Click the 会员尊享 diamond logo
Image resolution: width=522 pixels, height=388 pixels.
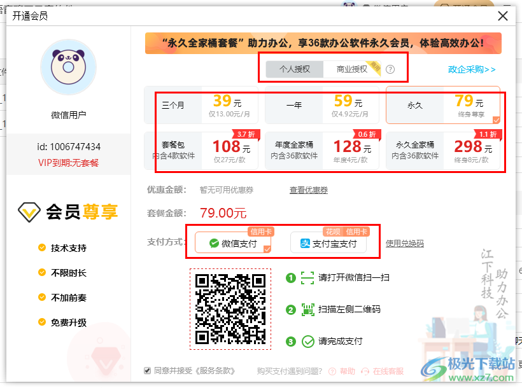coord(29,212)
